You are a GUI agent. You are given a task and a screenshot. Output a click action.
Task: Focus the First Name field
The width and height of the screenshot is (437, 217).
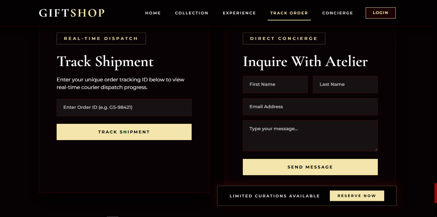(275, 85)
